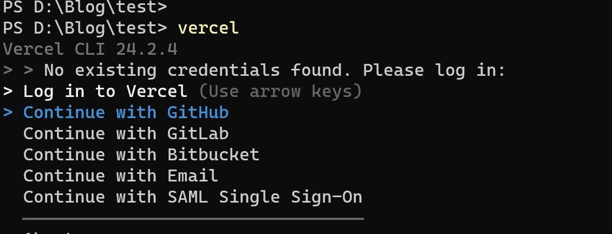The image size is (612, 234).
Task: Click the word Sign-On in the last option
Action: [326, 197]
